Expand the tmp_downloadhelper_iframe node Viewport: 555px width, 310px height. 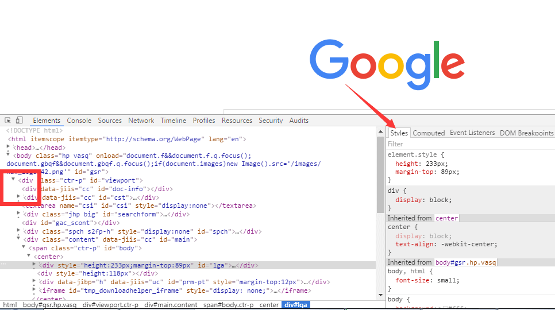click(x=34, y=290)
